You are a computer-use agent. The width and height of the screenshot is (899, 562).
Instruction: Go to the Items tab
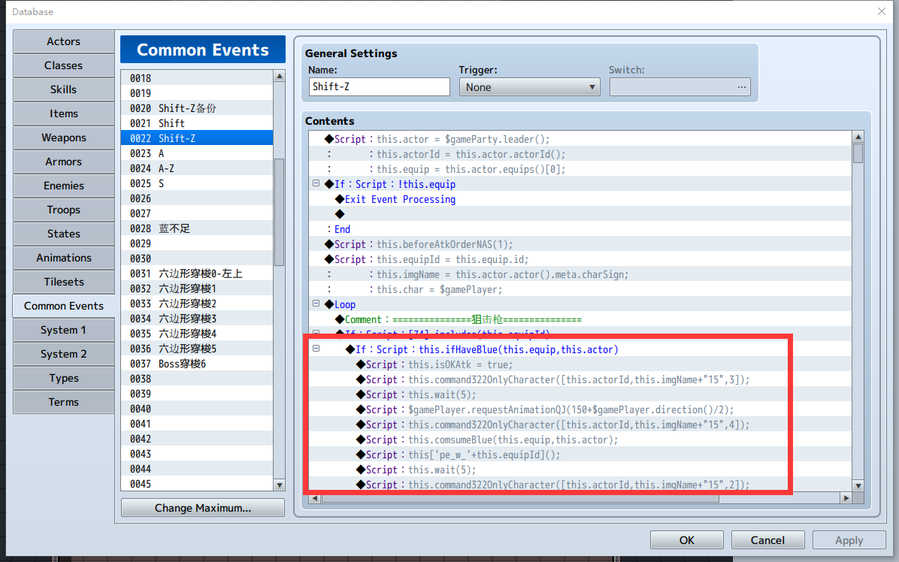(64, 113)
